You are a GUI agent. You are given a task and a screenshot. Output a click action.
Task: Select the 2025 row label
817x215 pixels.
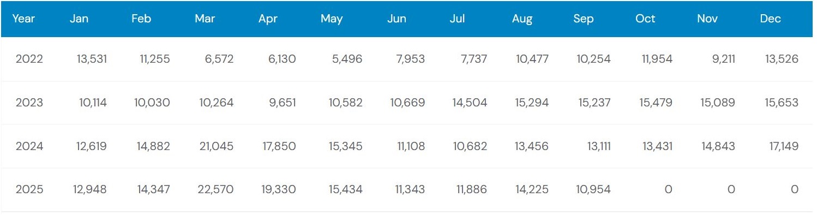[29, 189]
